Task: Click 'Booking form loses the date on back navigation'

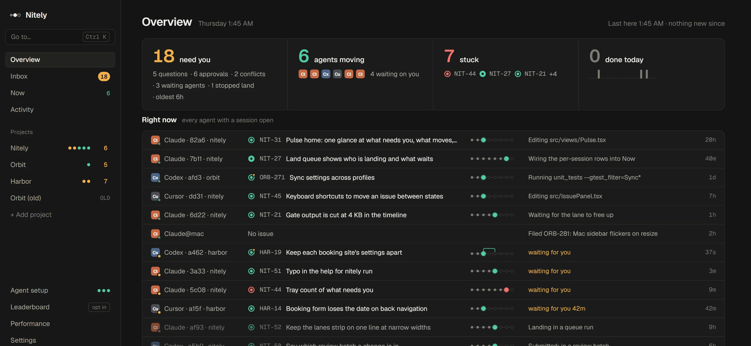Action: tap(356, 309)
